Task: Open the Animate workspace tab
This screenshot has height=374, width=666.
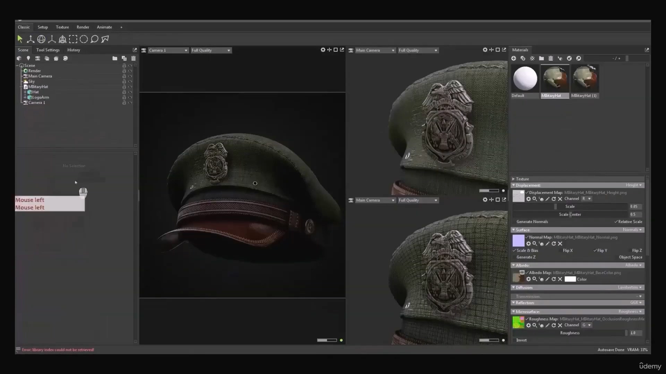Action: tap(104, 27)
